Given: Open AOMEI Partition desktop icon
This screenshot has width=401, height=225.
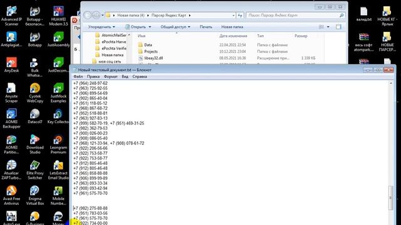Looking at the screenshot, I should coord(11,144).
